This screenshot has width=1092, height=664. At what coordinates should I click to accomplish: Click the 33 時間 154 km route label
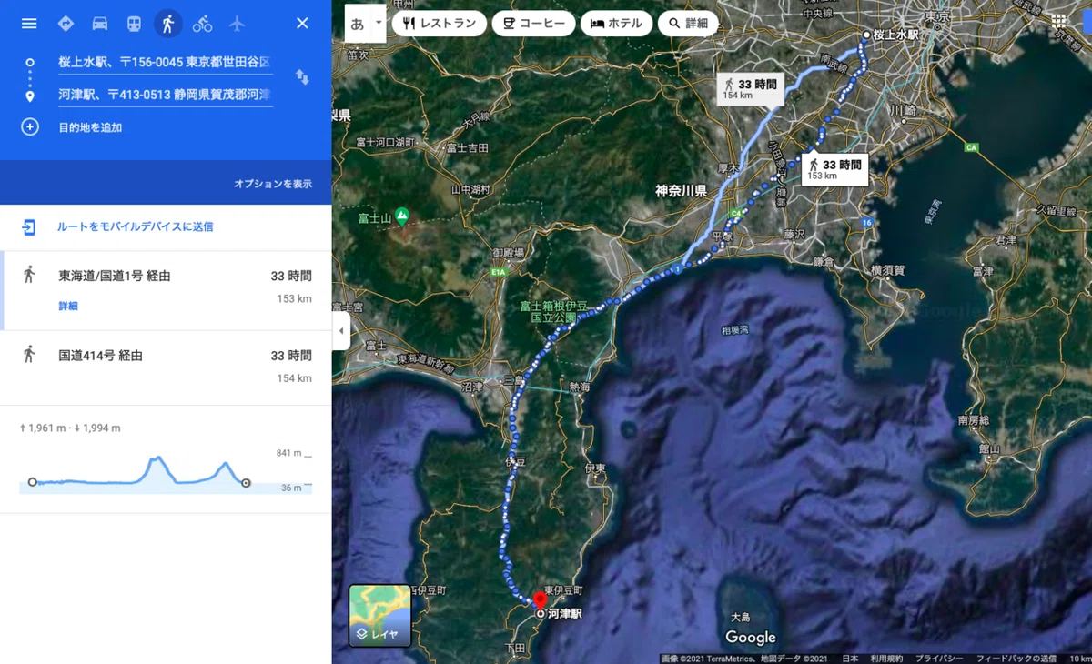pyautogui.click(x=750, y=88)
